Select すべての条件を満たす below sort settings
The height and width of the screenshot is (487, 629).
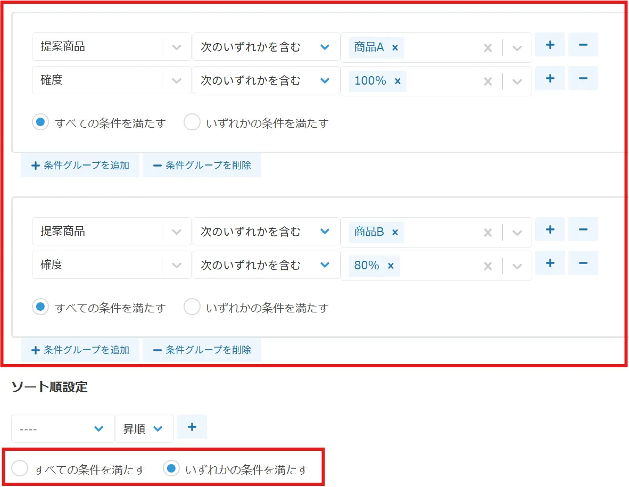[x=20, y=468]
